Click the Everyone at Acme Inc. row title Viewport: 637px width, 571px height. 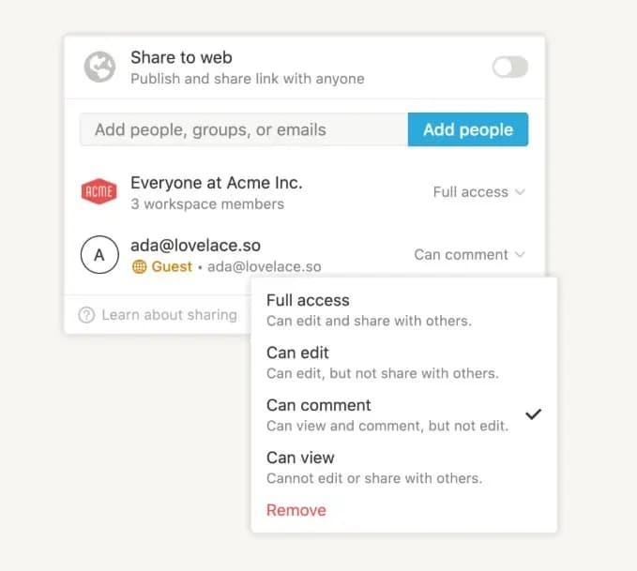tap(217, 183)
